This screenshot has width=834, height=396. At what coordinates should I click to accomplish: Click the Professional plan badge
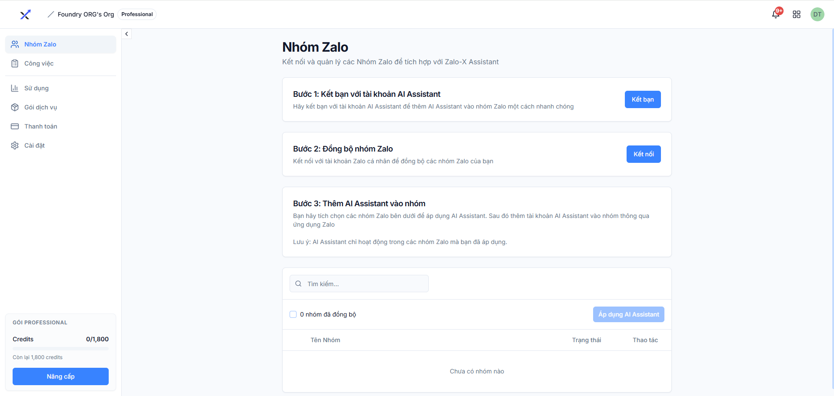click(x=137, y=14)
